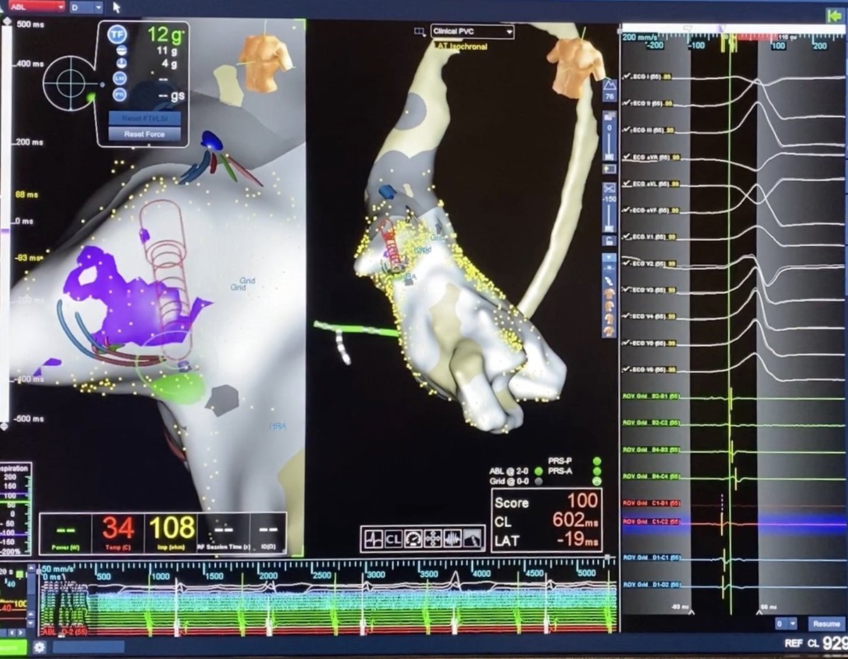Click the PRS-A status indicator
Viewport: 848px width, 659px height.
pyautogui.click(x=598, y=471)
